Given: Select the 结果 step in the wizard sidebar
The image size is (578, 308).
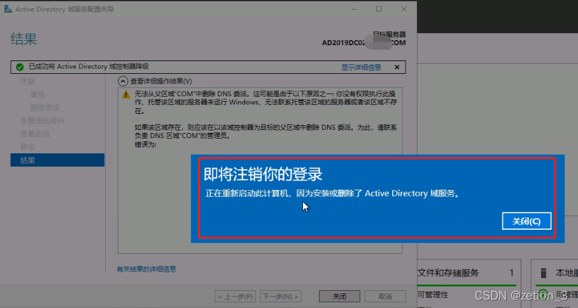Looking at the screenshot, I should click(57, 160).
